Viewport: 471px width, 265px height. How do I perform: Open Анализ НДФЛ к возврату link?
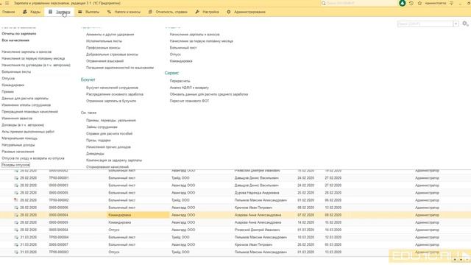(x=189, y=88)
